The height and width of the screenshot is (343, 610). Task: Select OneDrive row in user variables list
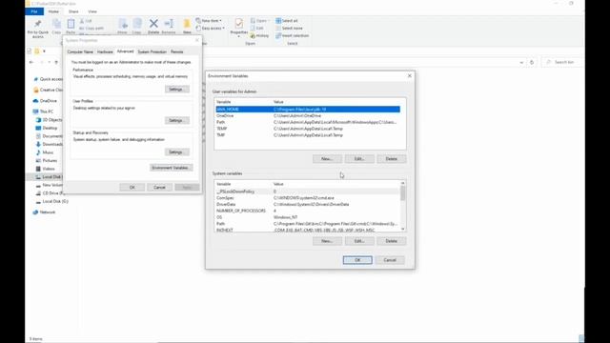tap(308, 116)
